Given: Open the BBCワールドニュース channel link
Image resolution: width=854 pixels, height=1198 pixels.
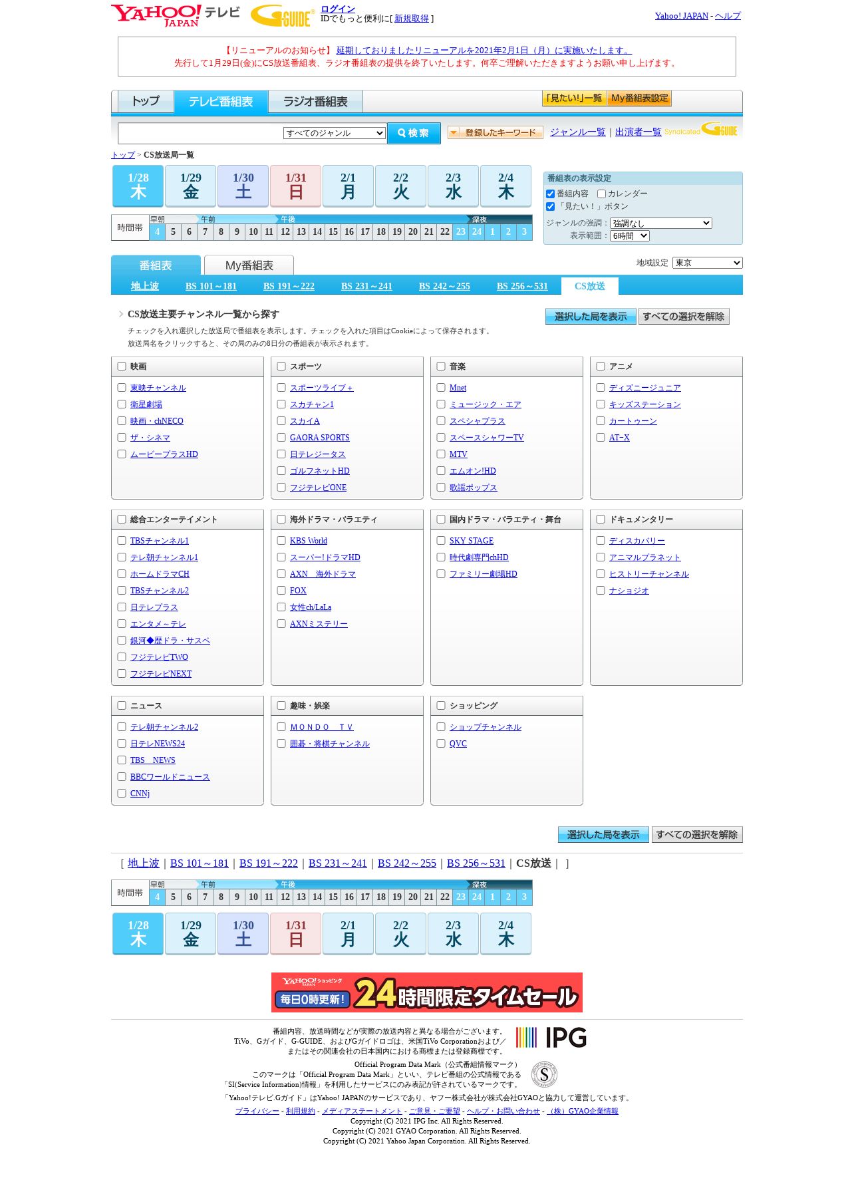Looking at the screenshot, I should [170, 777].
